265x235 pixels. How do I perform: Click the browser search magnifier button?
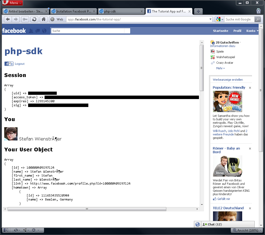[258, 19]
